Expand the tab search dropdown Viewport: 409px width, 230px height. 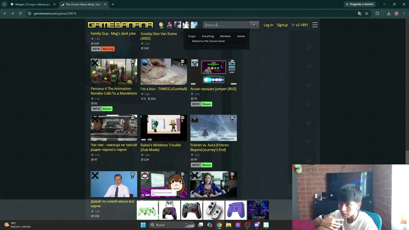click(4, 4)
